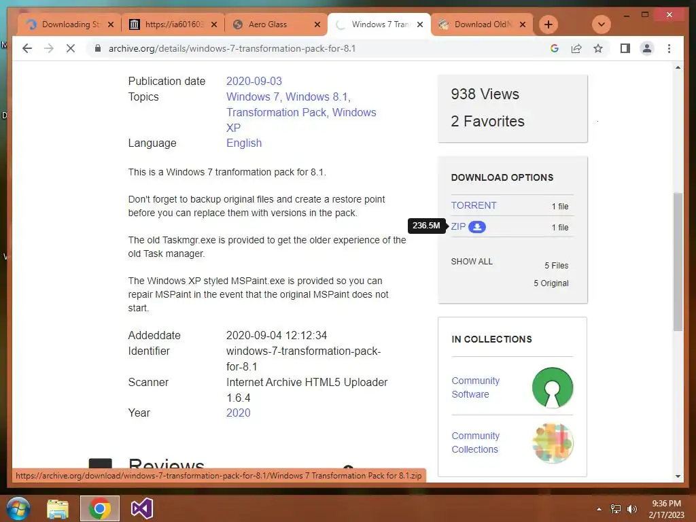Image resolution: width=696 pixels, height=522 pixels.
Task: Open the Google search side icon in address bar
Action: click(x=555, y=48)
